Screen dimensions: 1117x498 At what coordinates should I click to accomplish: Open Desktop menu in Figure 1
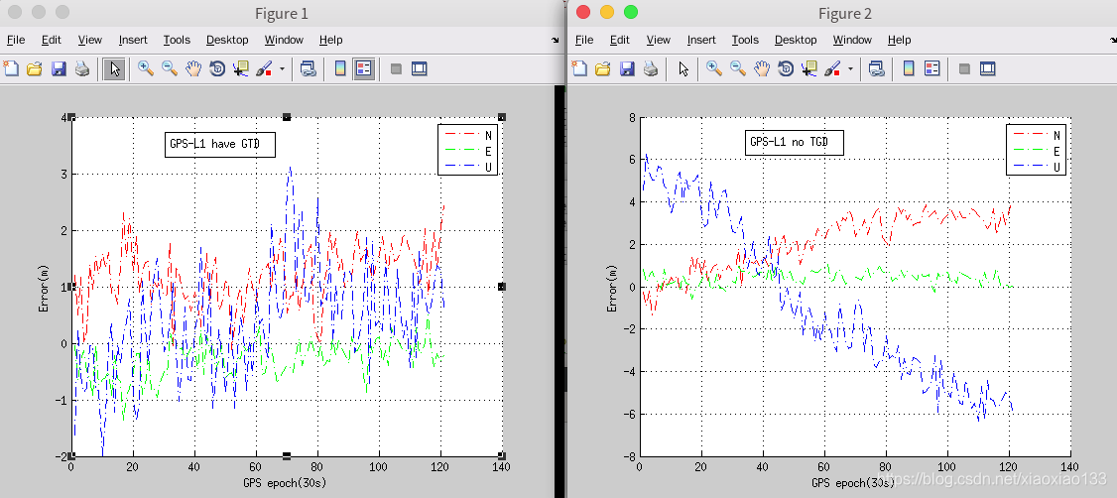tap(227, 40)
